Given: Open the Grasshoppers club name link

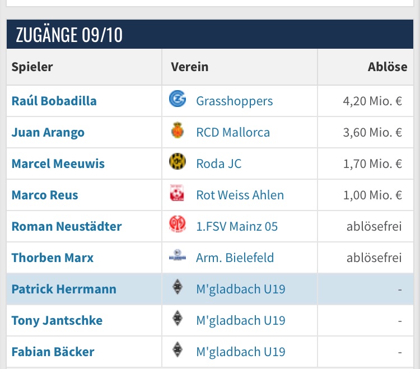Looking at the screenshot, I should [234, 101].
